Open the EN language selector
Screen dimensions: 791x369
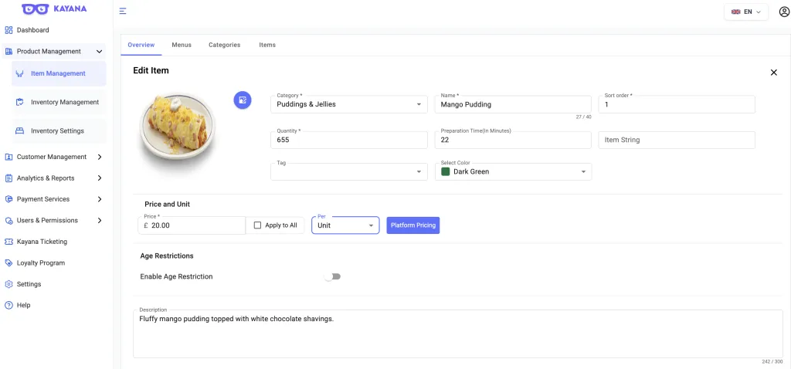tap(746, 12)
